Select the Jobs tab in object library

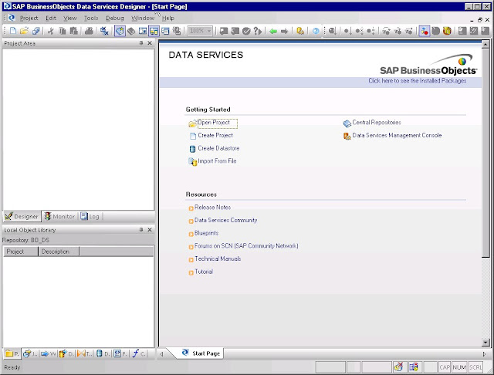pos(30,354)
